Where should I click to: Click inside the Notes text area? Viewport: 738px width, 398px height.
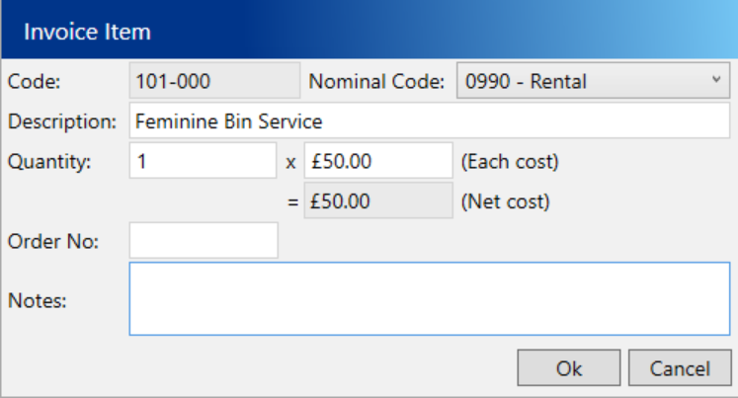click(429, 298)
